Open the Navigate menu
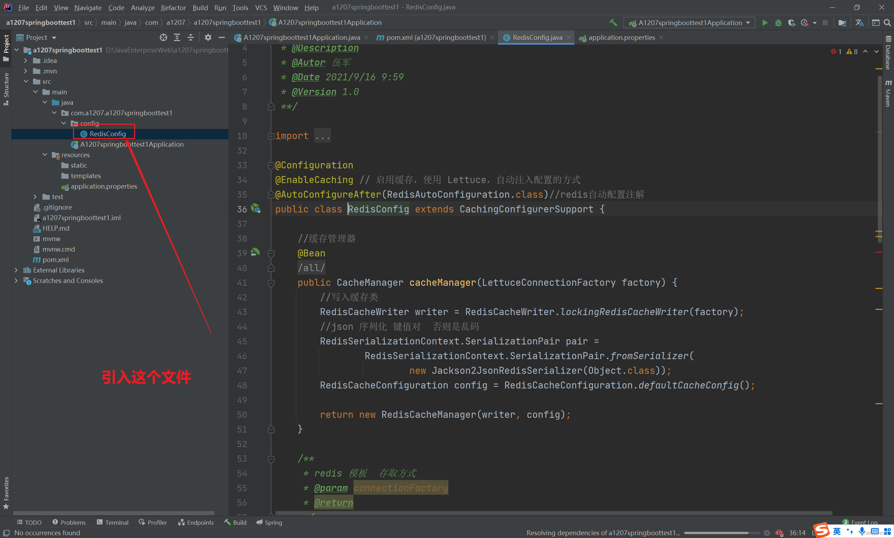Screen dimensions: 894x538 coord(88,7)
